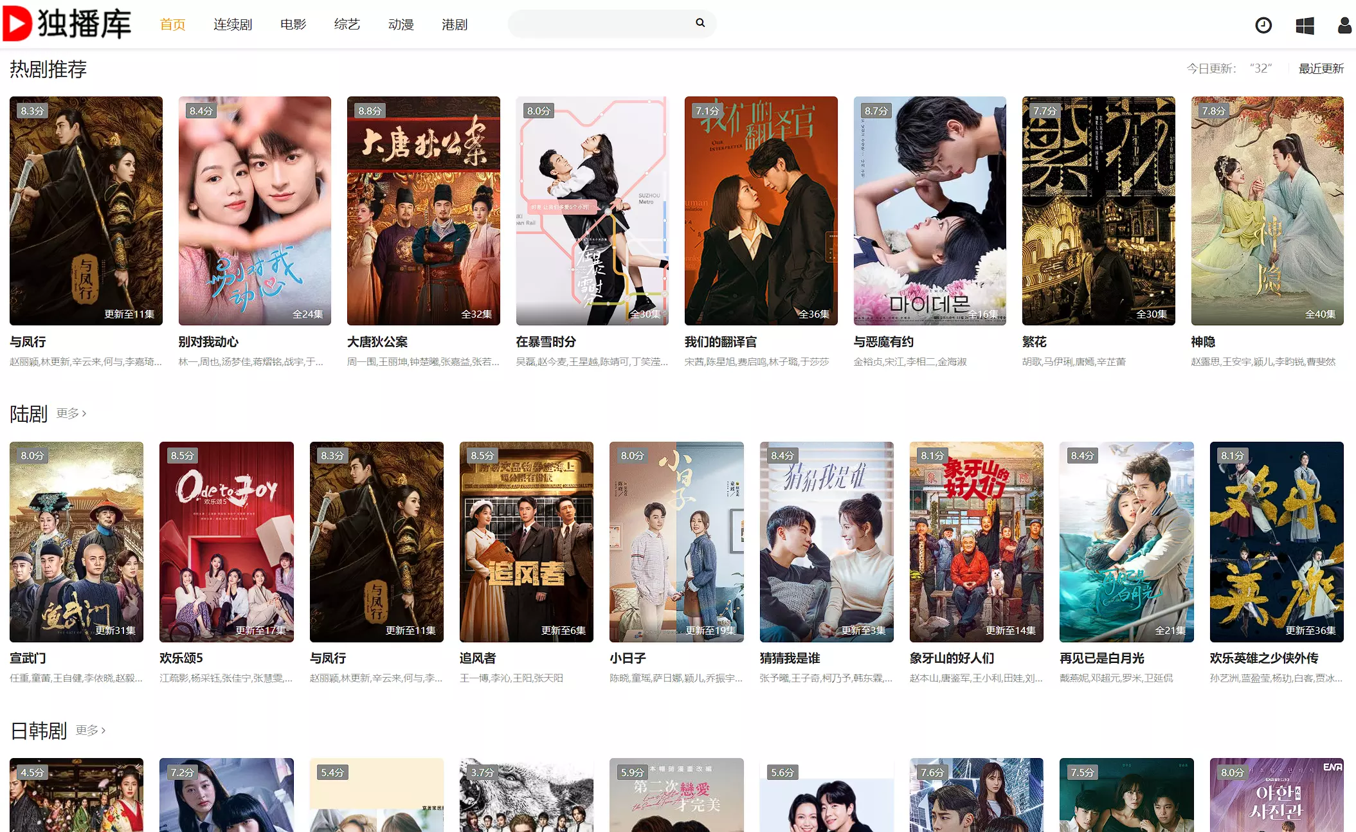Open watch history clock icon
Screen dimensions: 1356x832
coord(1263,25)
